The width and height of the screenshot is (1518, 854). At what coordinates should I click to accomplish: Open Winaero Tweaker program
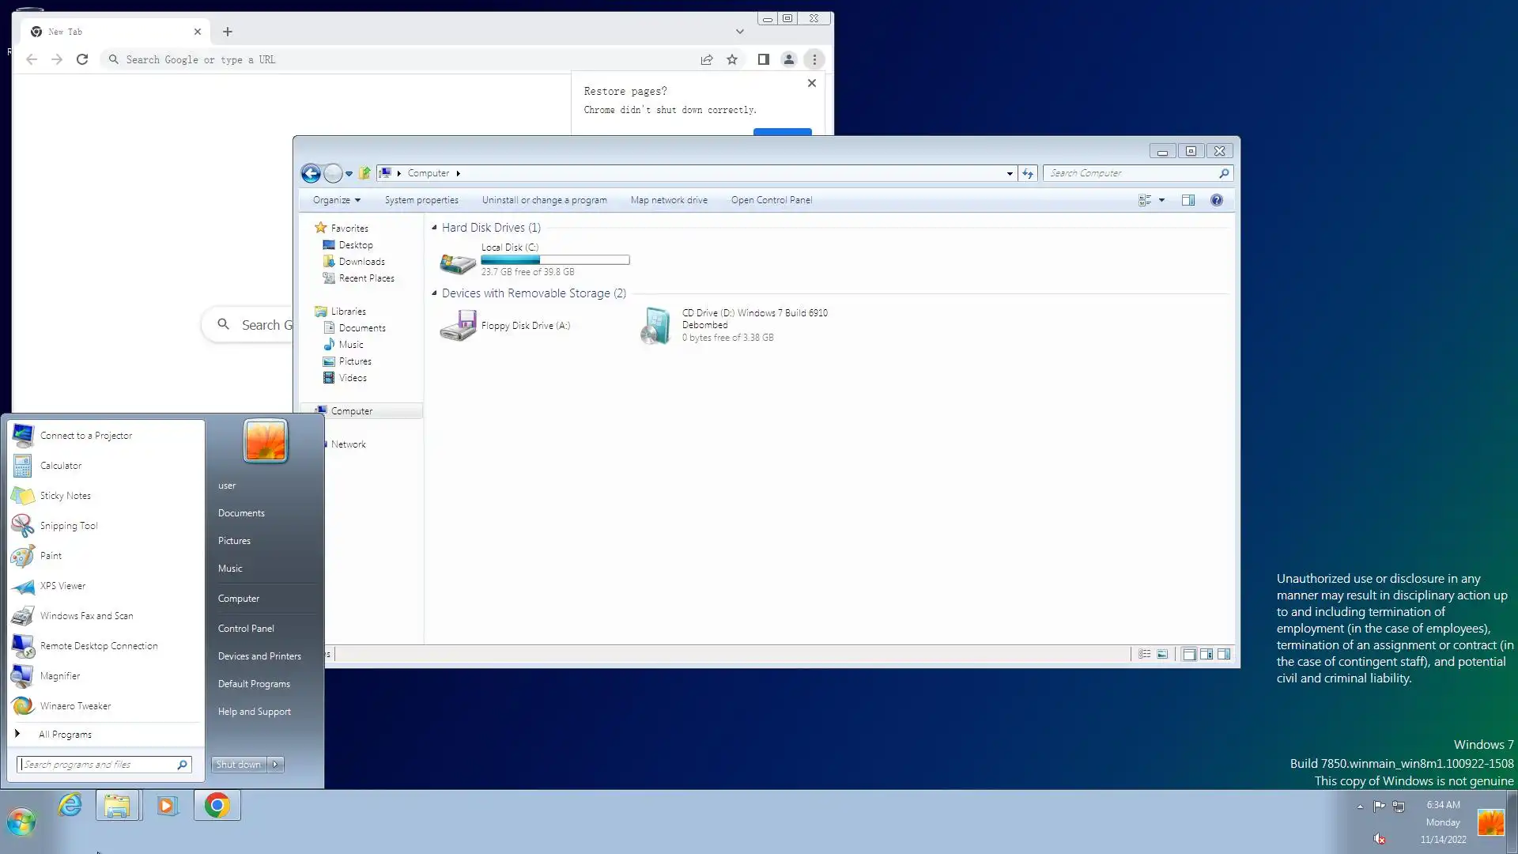pyautogui.click(x=75, y=706)
